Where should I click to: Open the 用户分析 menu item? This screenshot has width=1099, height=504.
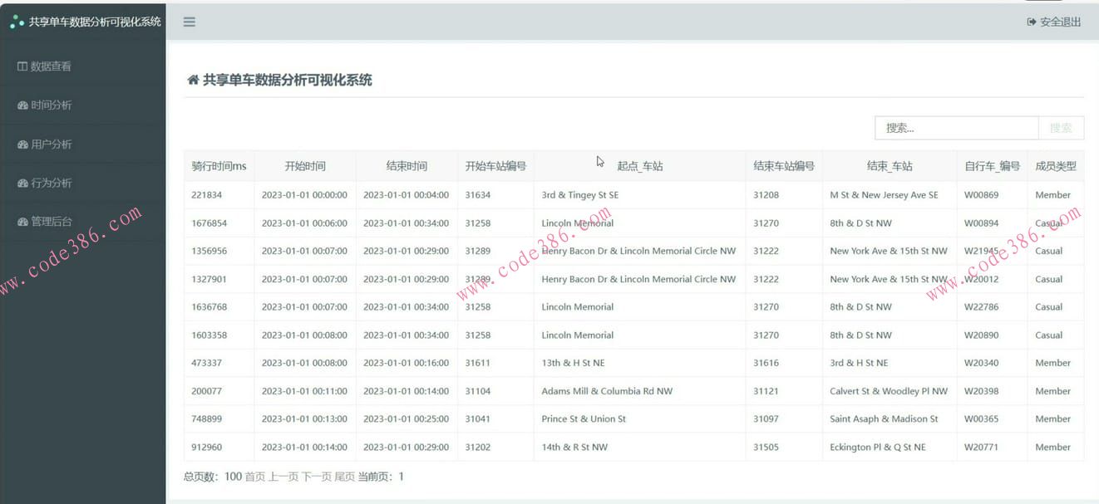(50, 144)
